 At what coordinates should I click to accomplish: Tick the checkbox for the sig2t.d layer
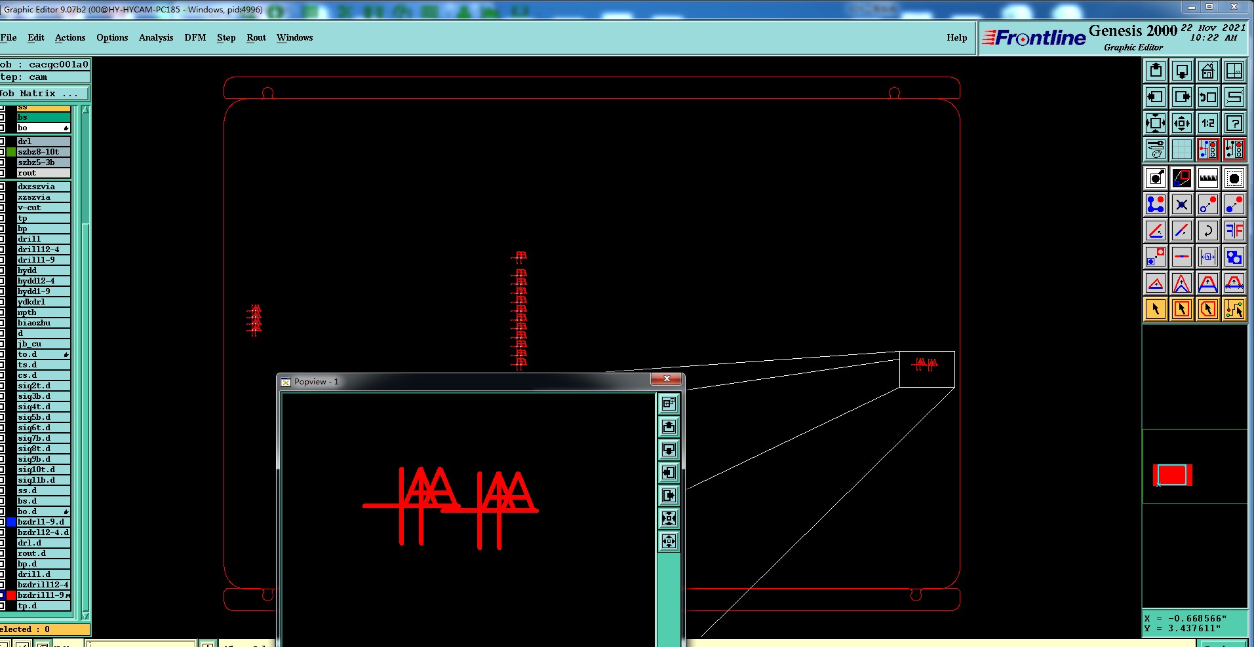tap(2, 386)
